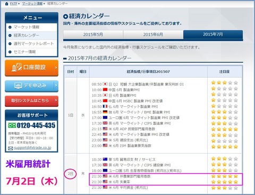Click the UK flag for the 17:30 CIPS 製造業 PMI entry
This screenshot has height=195, width=255.
(105, 123)
